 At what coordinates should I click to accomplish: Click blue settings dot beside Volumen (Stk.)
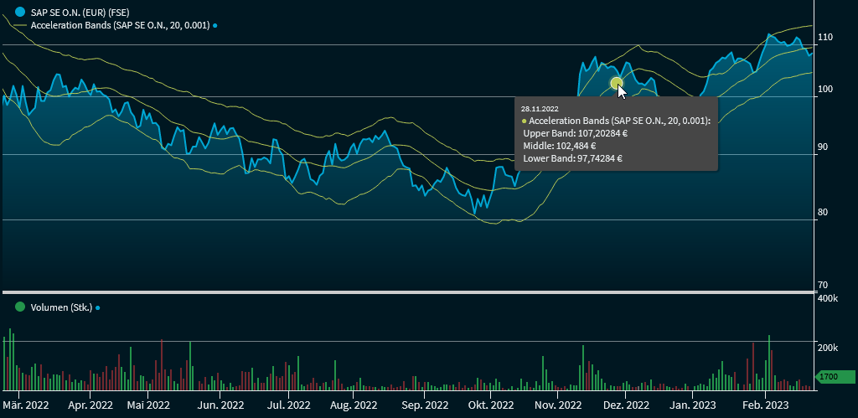(x=97, y=307)
